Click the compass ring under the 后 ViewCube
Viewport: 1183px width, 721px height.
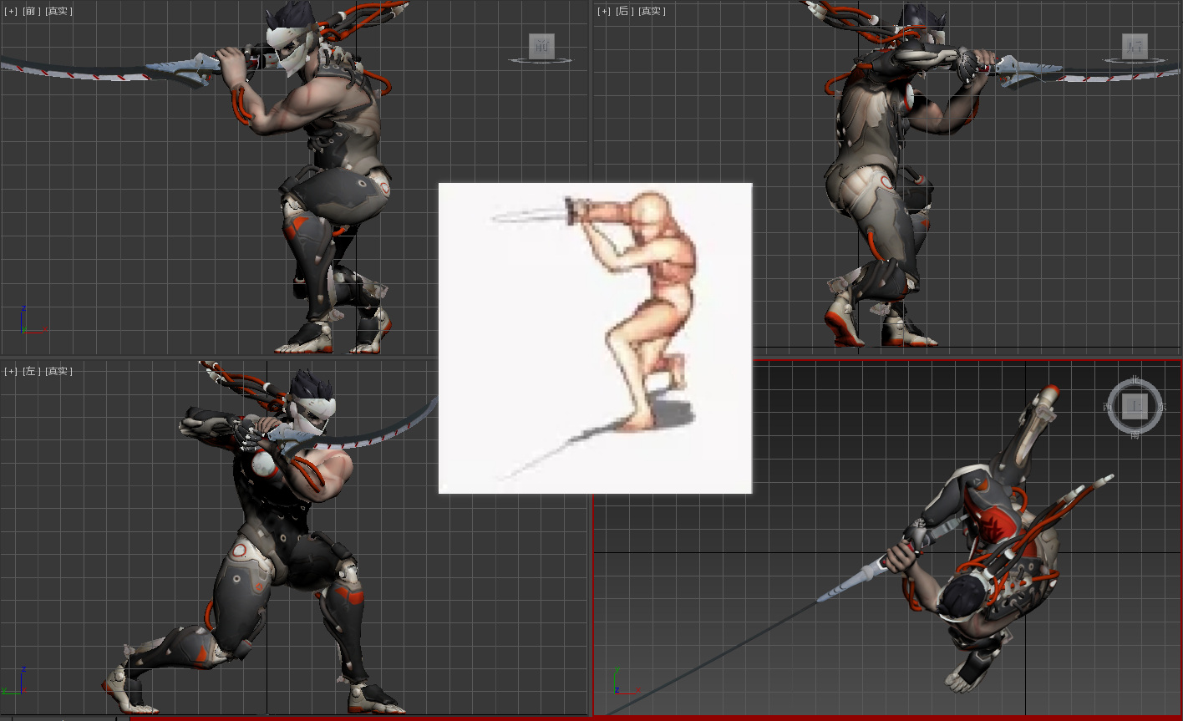[x=1134, y=60]
